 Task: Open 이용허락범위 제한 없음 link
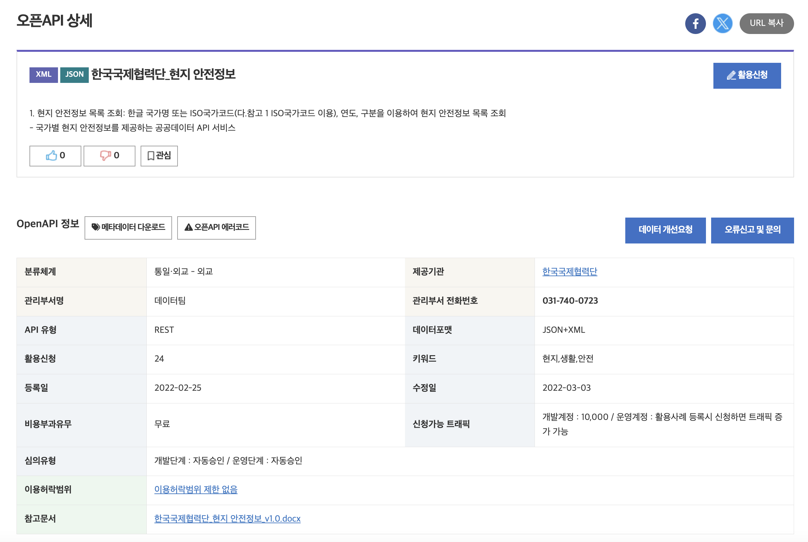click(x=196, y=490)
